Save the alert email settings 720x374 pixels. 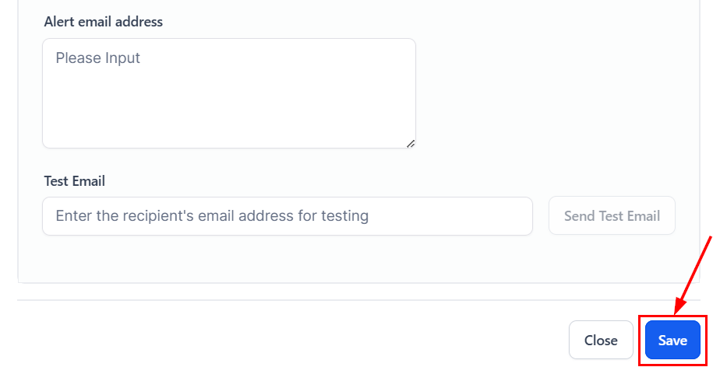672,340
